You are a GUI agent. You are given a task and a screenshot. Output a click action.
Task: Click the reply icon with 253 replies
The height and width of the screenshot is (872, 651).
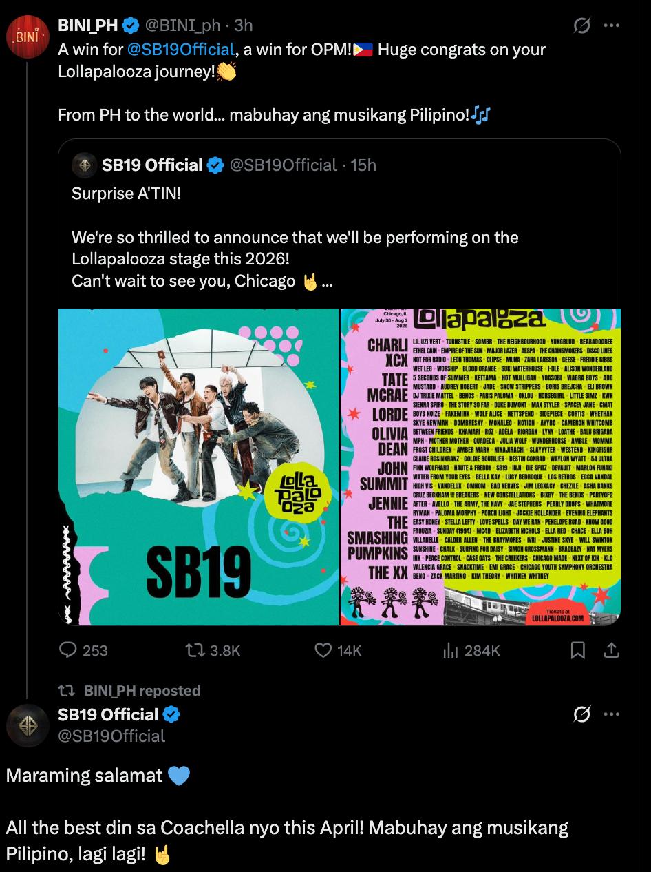coord(68,650)
